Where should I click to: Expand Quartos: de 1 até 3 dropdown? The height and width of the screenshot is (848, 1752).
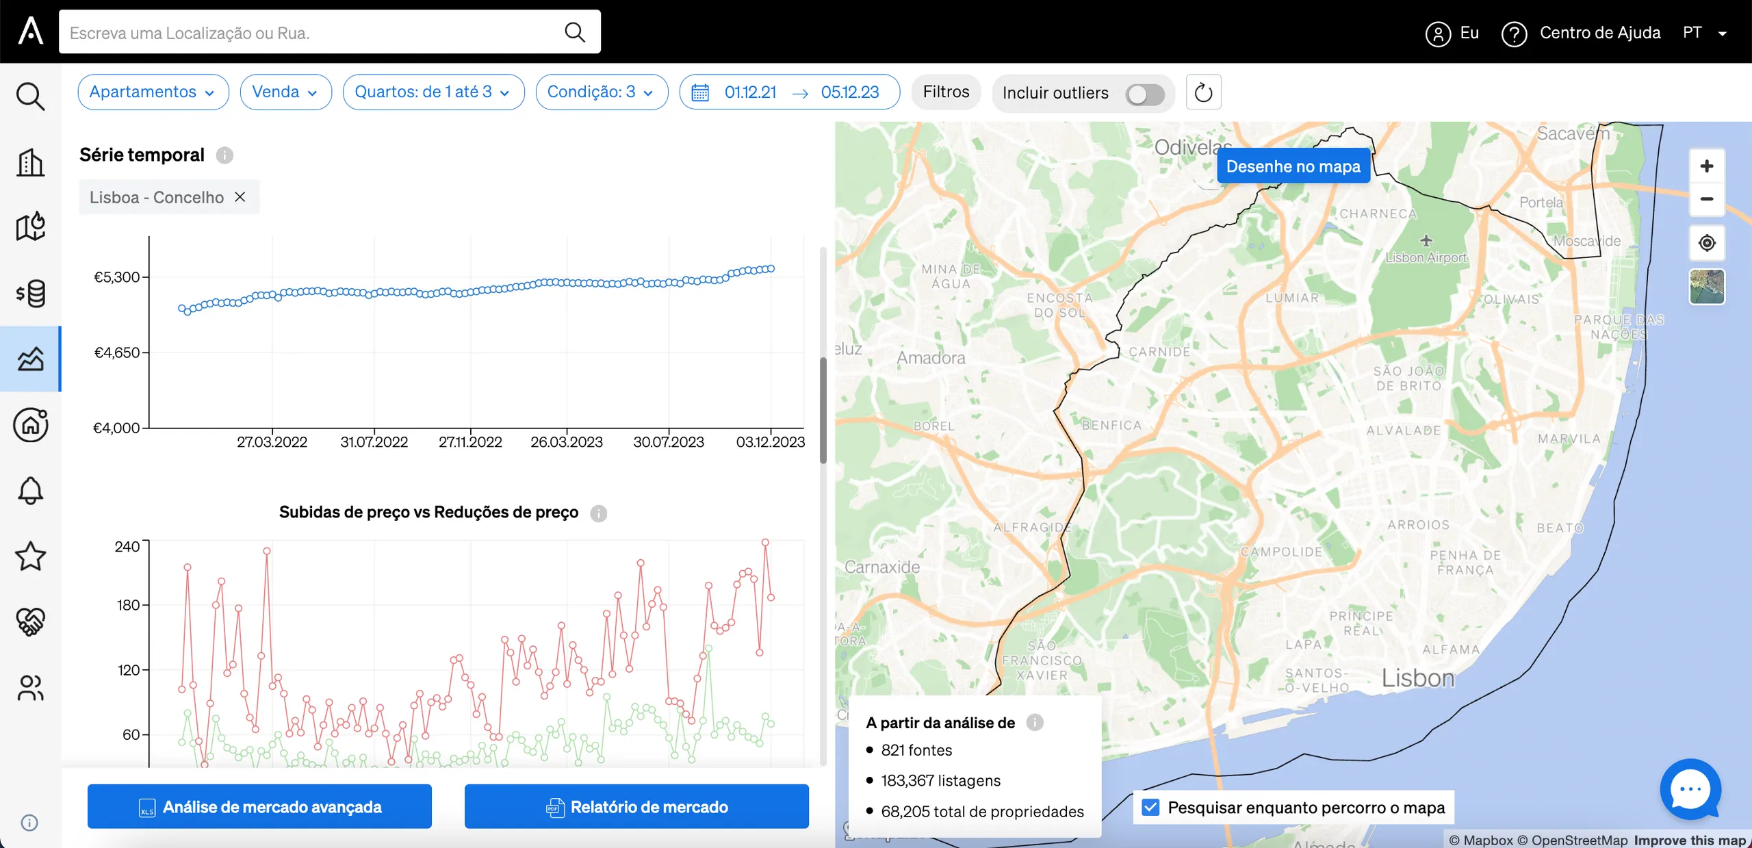point(433,92)
